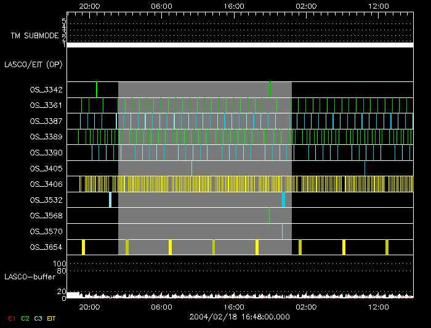Select the cyan marker in OS_3405 row
The height and width of the screenshot is (328, 431).
coord(365,168)
